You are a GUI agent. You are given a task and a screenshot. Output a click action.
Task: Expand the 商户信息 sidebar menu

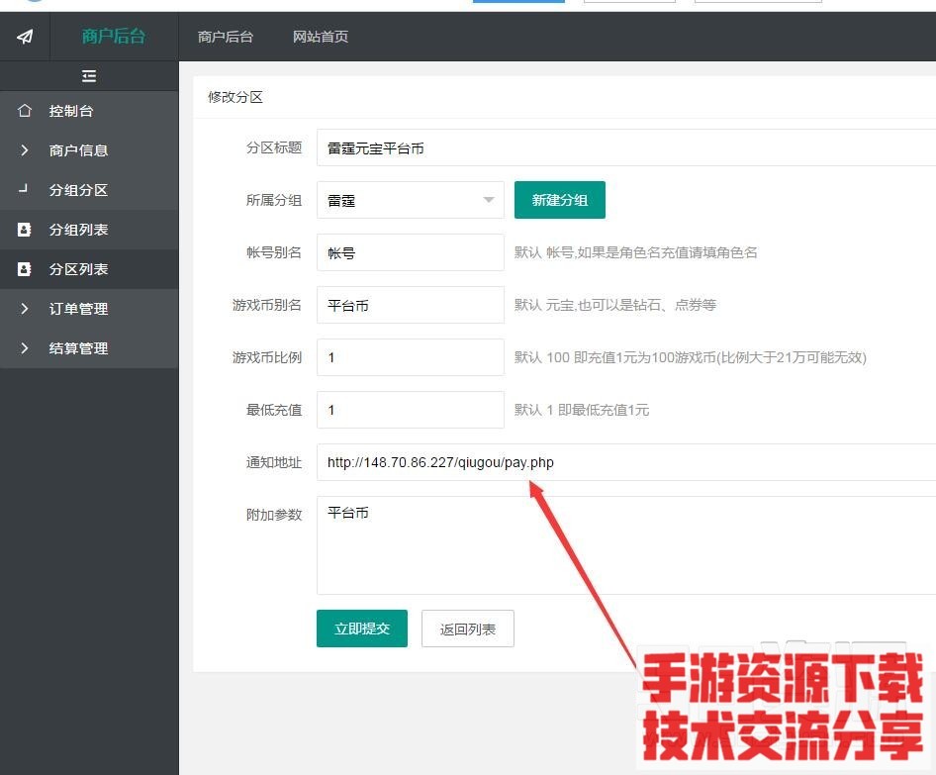tap(78, 150)
